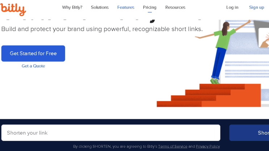Screen dimensions: 269x151
Task: Follow the Get a Quote link
Action: point(33,66)
